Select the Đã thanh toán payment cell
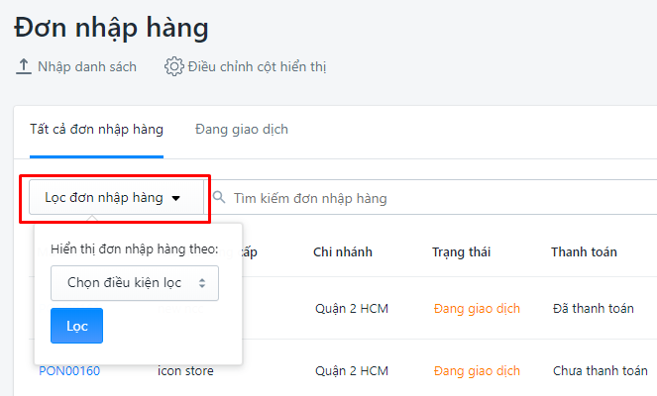 [594, 309]
